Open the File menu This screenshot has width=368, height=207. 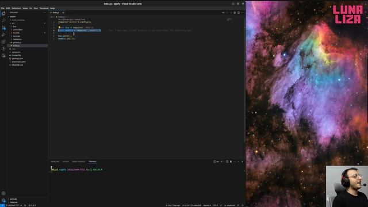(x=2, y=8)
